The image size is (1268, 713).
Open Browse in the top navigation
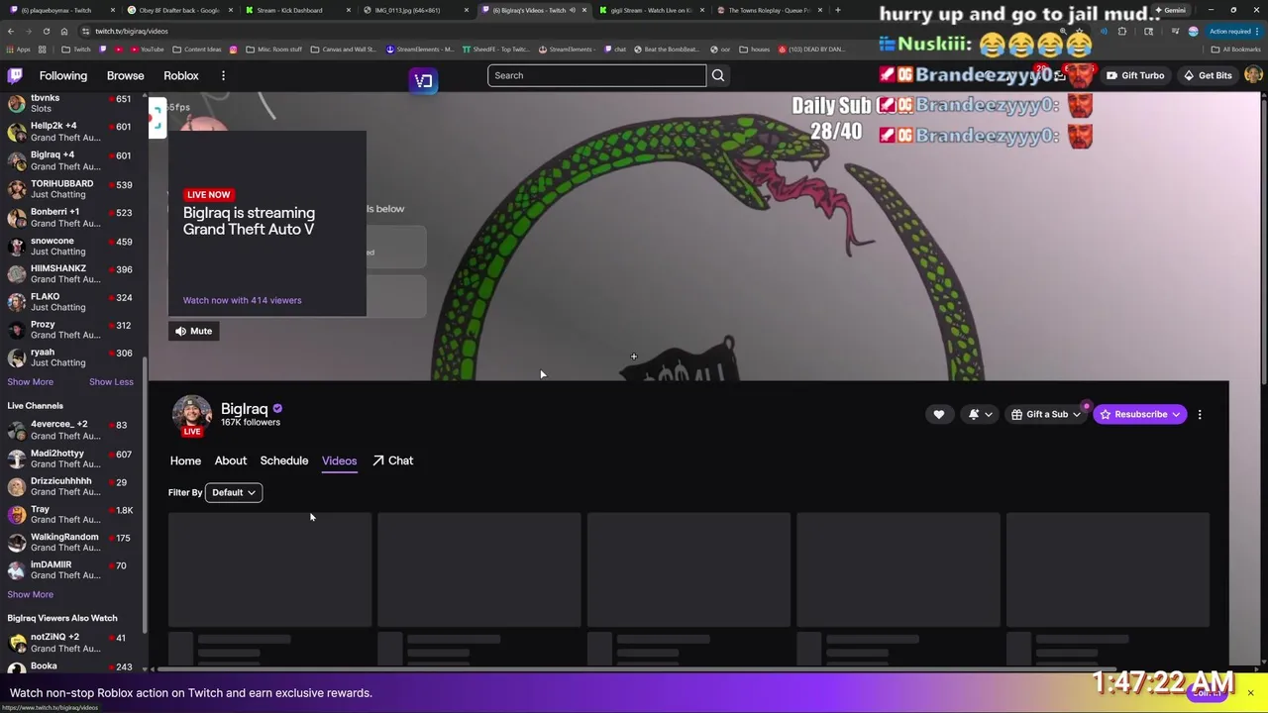coord(125,75)
